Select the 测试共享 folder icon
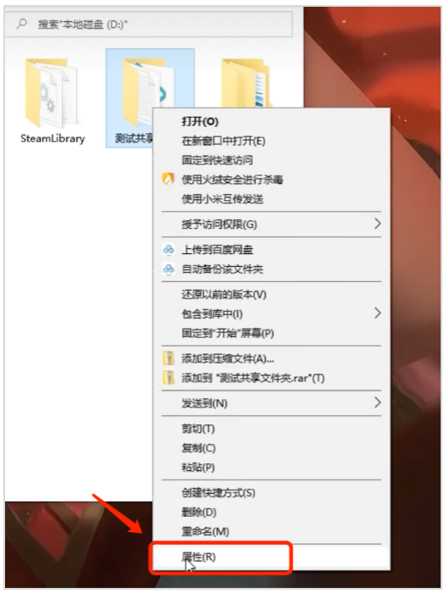The width and height of the screenshot is (444, 593). (x=148, y=91)
